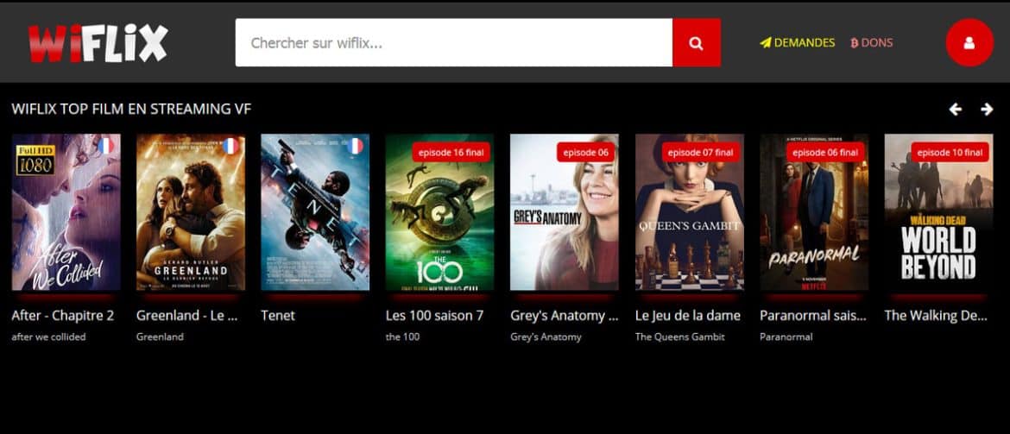1010x434 pixels.
Task: Select the Greenland poster thumbnail
Action: point(191,212)
